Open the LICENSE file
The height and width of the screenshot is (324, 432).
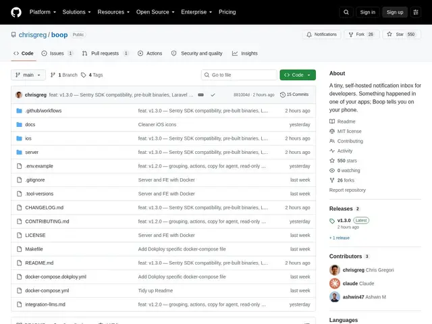[35, 236]
